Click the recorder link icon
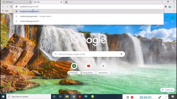Screen dimensions: 177x99 (x=160, y=97)
